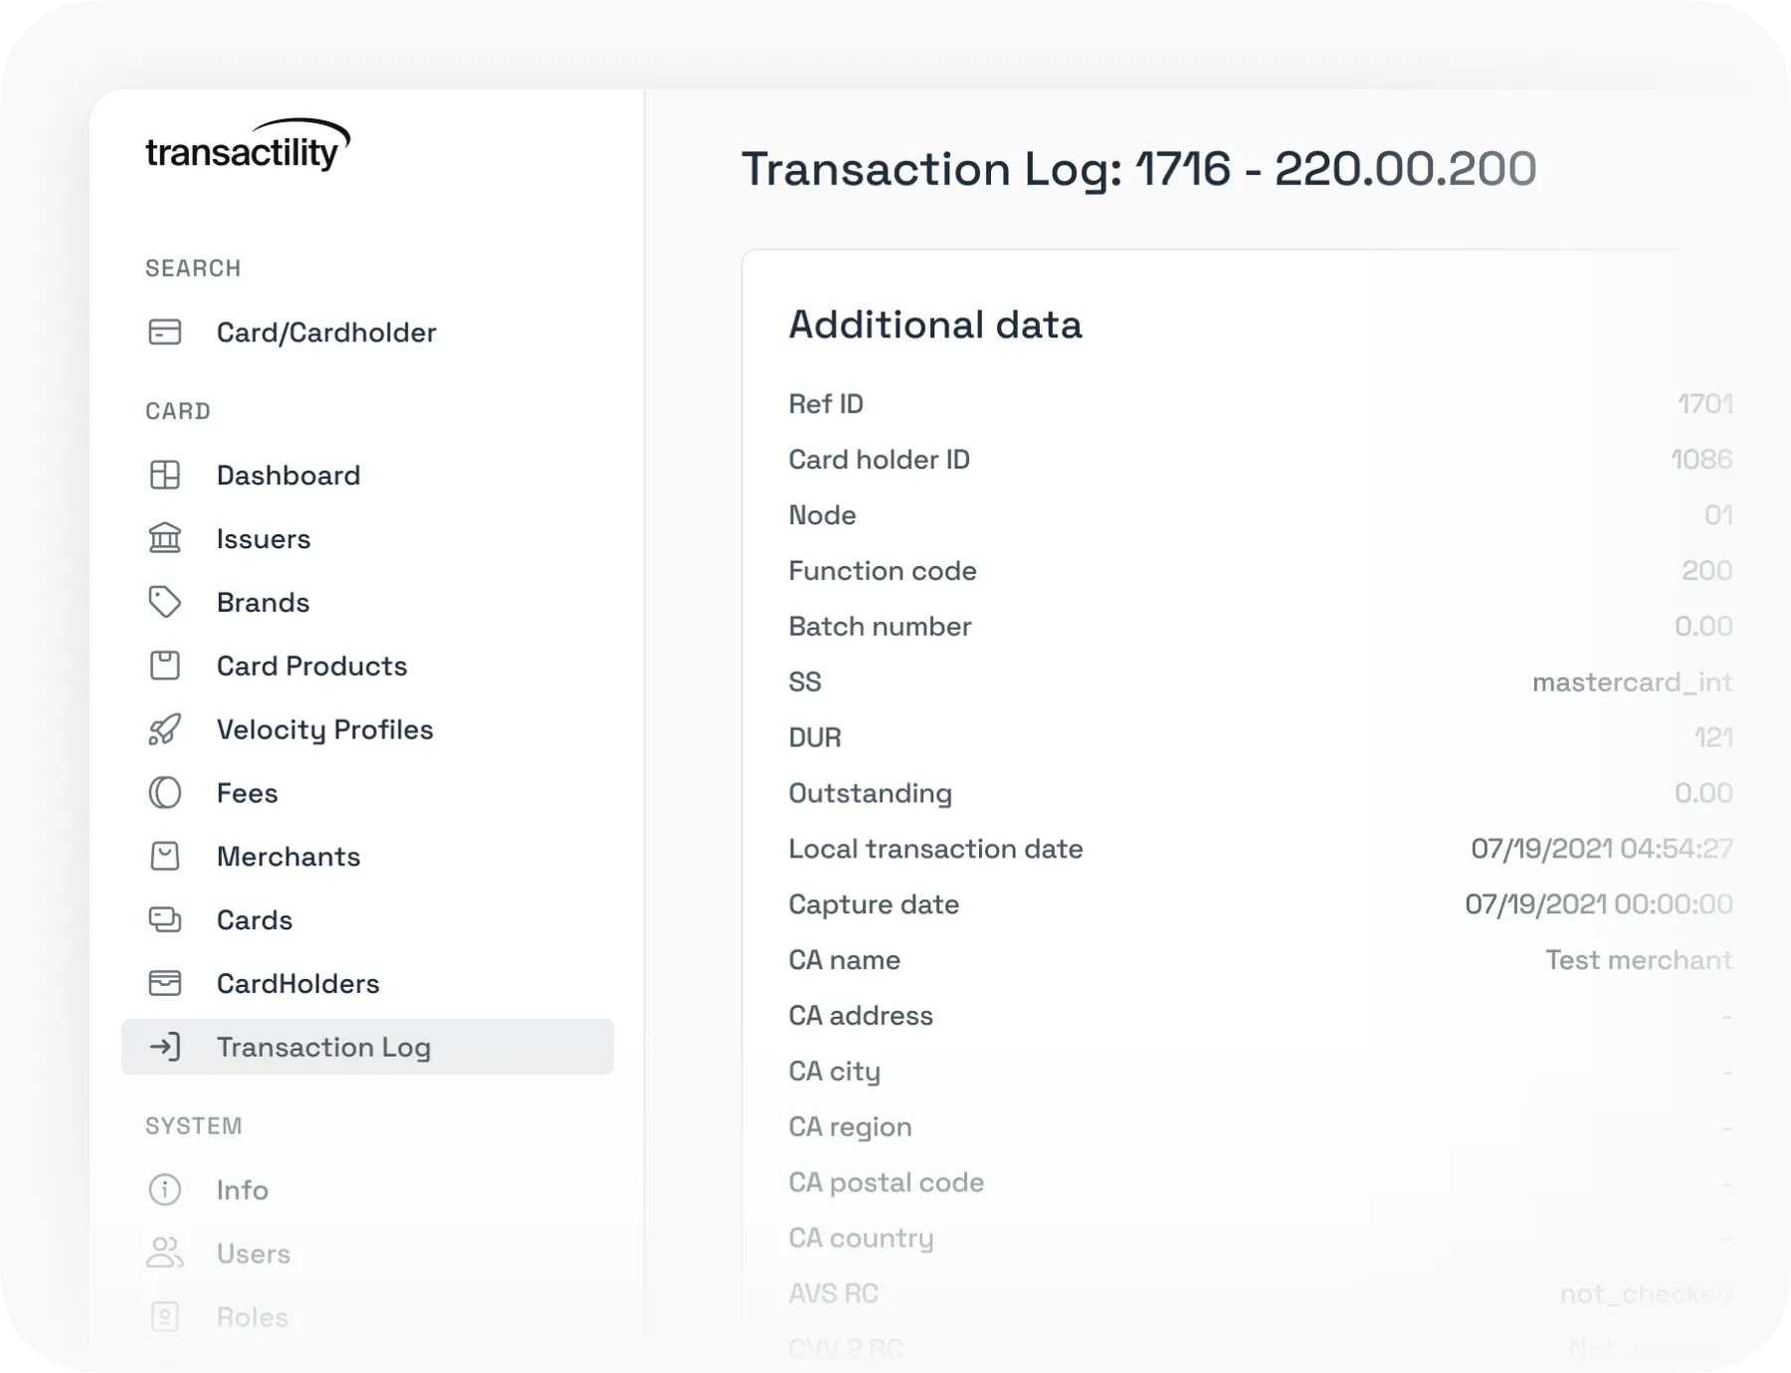This screenshot has height=1373, width=1791.
Task: Click the Issuers bank building icon
Action: click(165, 538)
